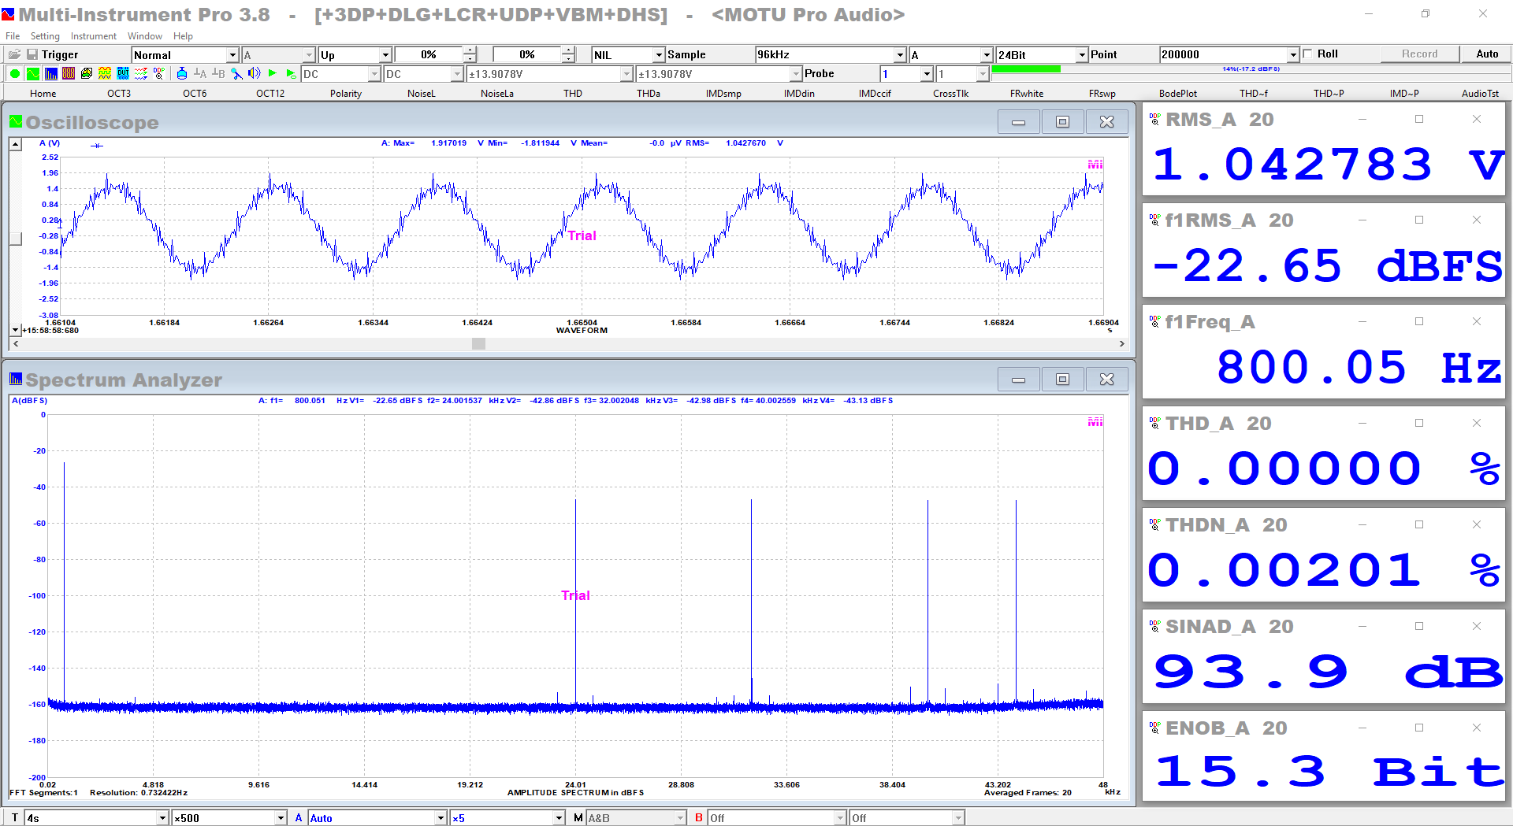Image resolution: width=1513 pixels, height=826 pixels.
Task: Click the DDP icon of SINAD_A panel
Action: pos(1154,626)
